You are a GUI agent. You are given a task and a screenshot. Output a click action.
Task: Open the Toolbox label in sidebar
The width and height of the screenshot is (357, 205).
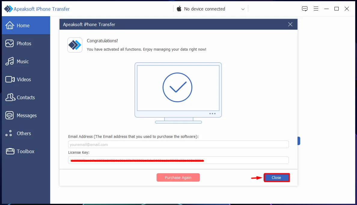point(26,151)
